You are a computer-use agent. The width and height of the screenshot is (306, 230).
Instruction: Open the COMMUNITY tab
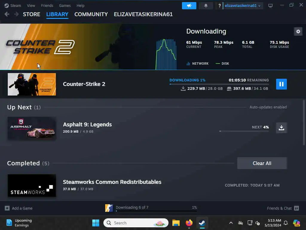point(91,14)
